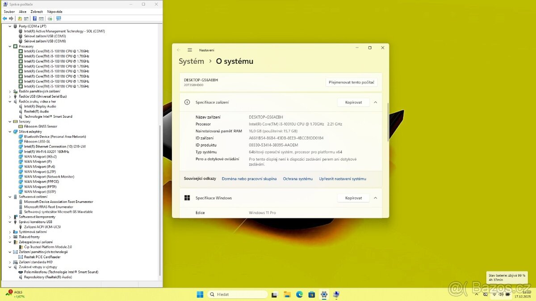
Task: Click Kopírovat next to Specifikace Windows
Action: pyautogui.click(x=353, y=198)
